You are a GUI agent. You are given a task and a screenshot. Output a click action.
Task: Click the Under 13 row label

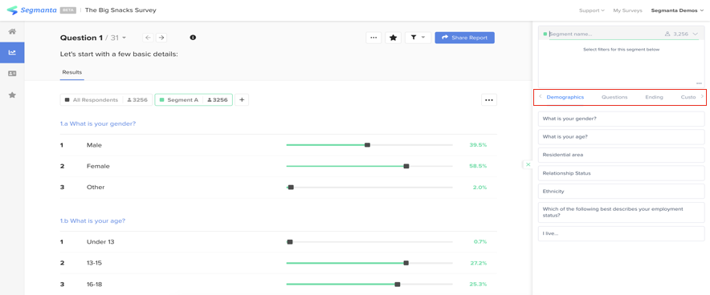[x=100, y=242]
